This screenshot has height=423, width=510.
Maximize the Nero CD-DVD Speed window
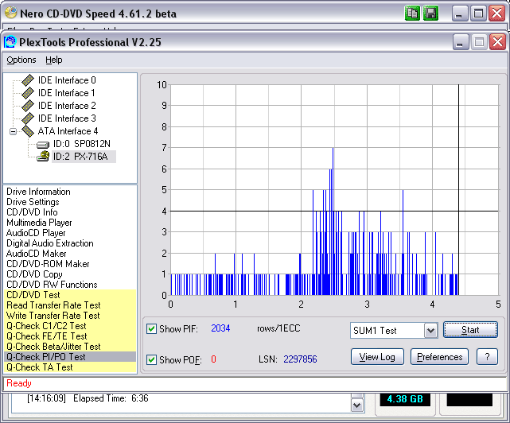(x=478, y=14)
